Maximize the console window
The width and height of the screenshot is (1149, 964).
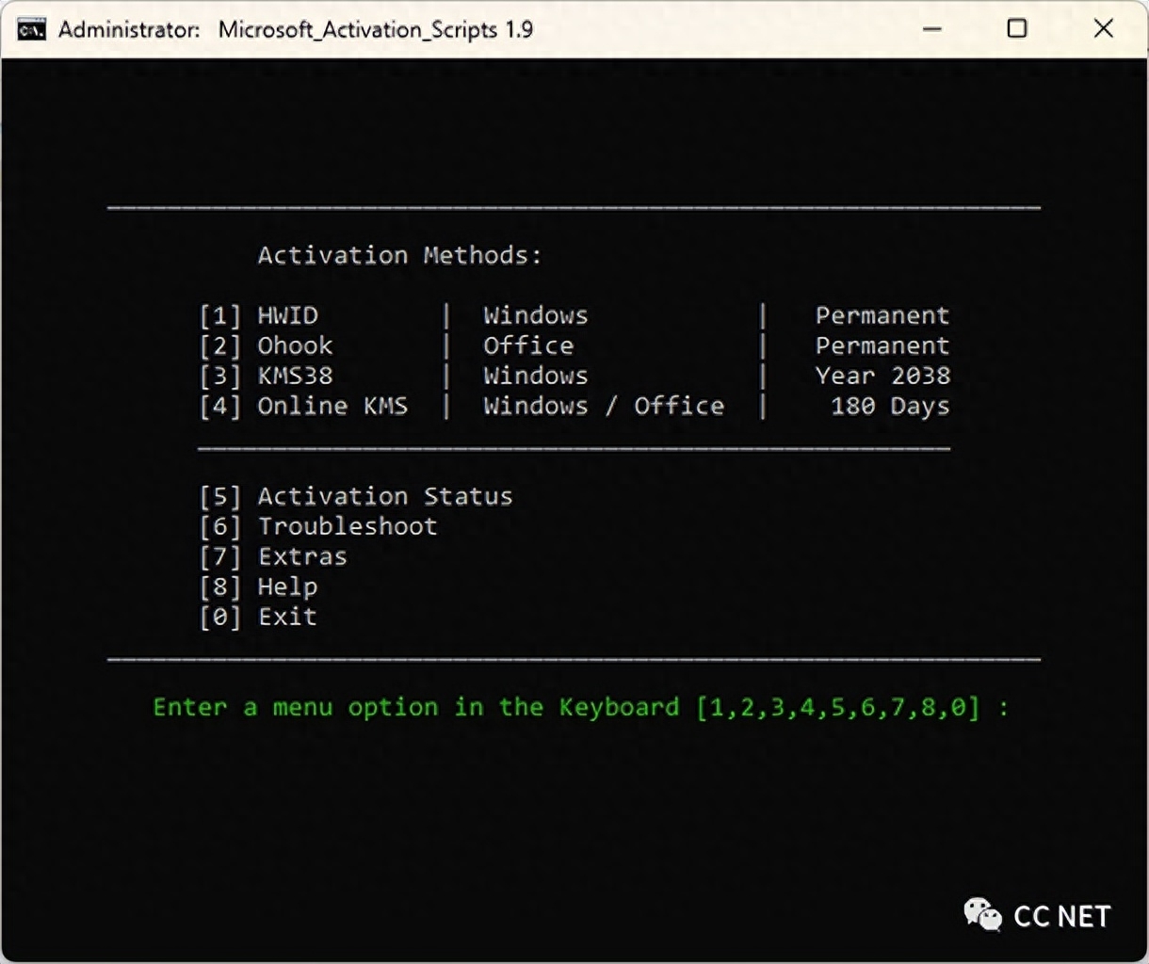(x=1017, y=29)
